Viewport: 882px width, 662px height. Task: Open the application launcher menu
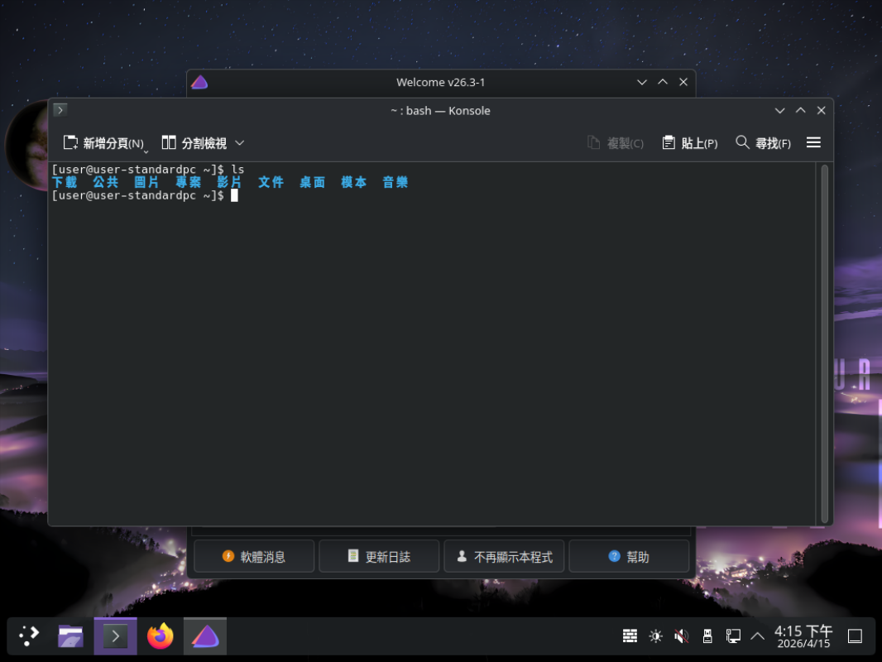click(x=29, y=636)
